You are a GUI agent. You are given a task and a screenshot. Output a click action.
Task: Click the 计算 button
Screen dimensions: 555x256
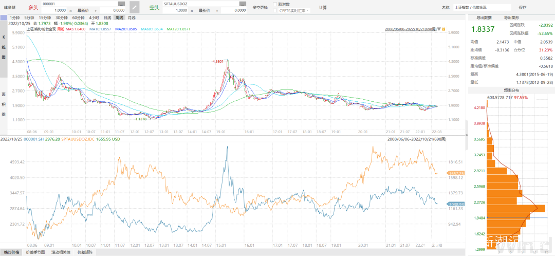[x=323, y=7]
